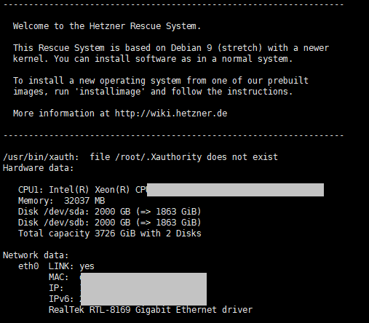The image size is (369, 323).
Task: Click the IP label
Action: [56, 288]
